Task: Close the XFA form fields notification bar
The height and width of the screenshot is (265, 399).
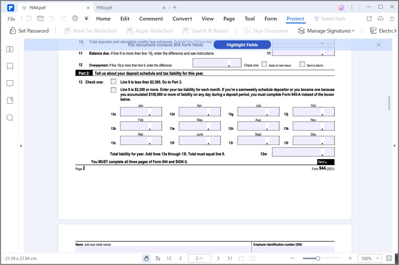Action: click(x=378, y=45)
